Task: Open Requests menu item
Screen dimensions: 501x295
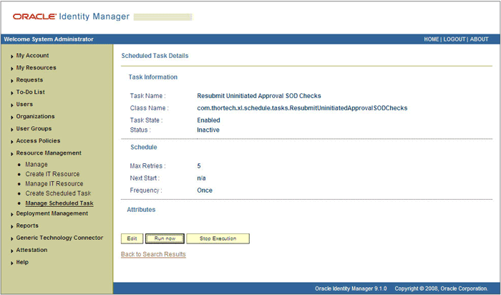Action: point(29,79)
